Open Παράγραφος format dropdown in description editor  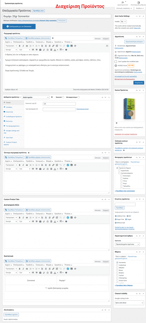tap(11, 46)
